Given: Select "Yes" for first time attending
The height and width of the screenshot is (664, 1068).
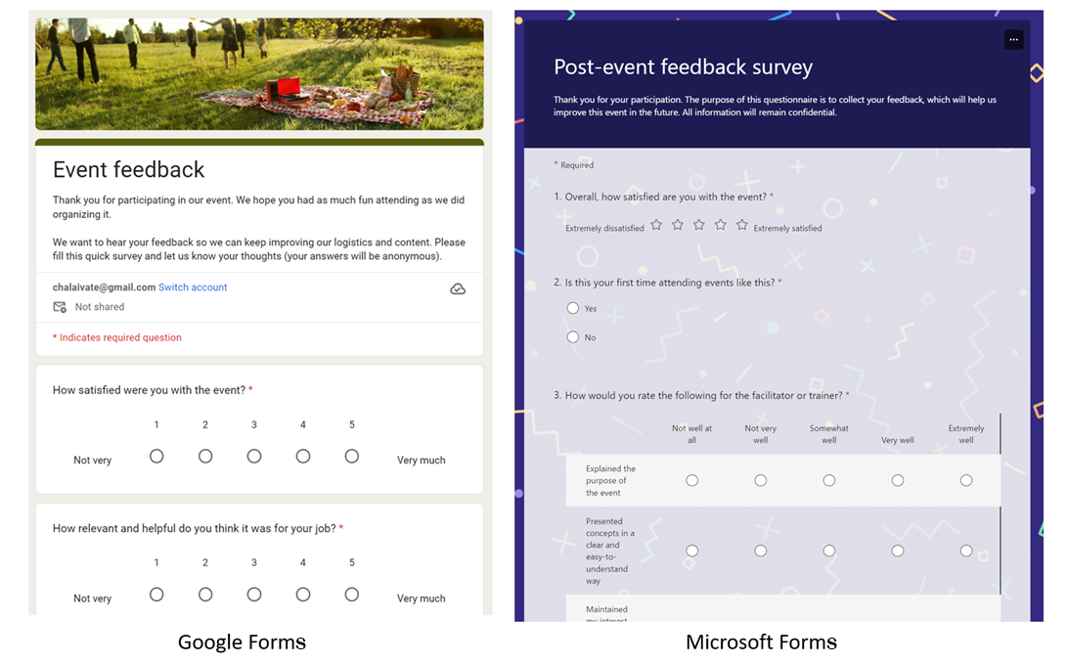Looking at the screenshot, I should [x=572, y=307].
